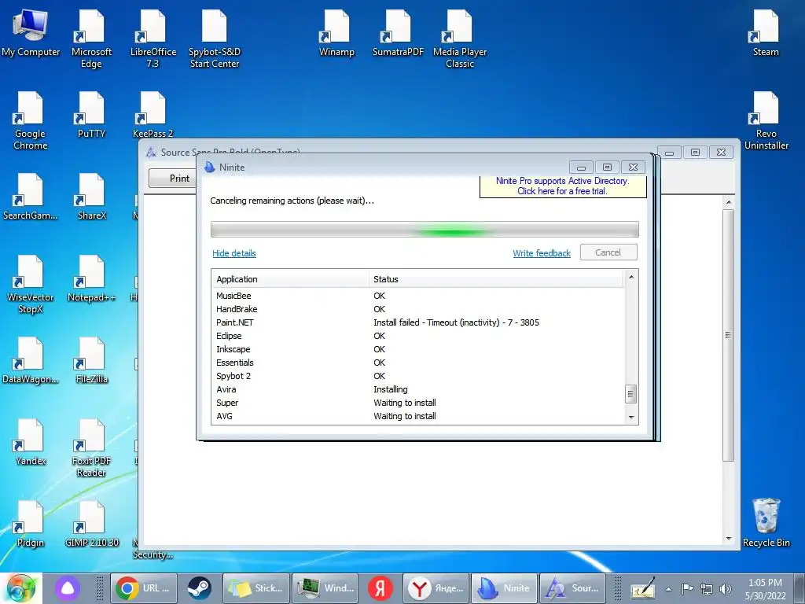Click the Application column header
Viewport: 805px width, 604px height.
(x=290, y=279)
